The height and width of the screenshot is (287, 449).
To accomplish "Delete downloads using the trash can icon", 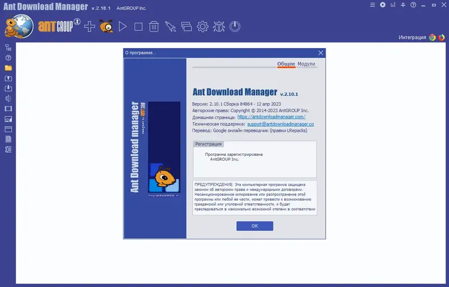I will tap(154, 26).
